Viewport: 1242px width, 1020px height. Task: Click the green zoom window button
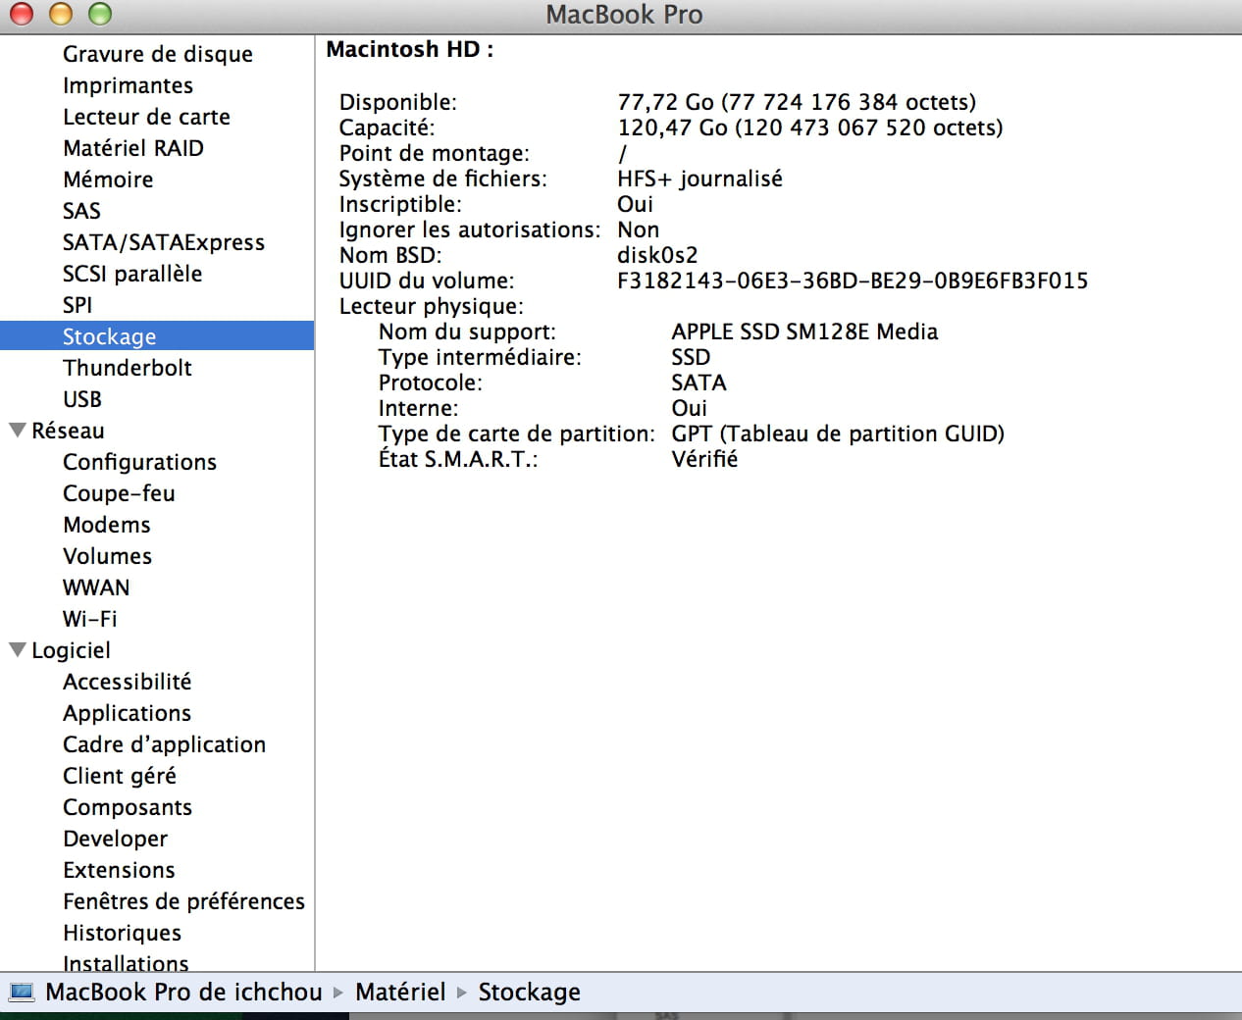tap(100, 14)
